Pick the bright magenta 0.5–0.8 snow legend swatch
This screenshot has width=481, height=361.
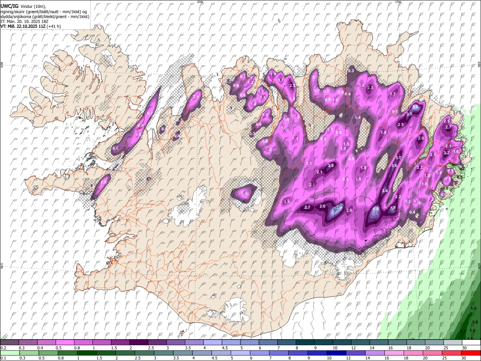point(65,343)
